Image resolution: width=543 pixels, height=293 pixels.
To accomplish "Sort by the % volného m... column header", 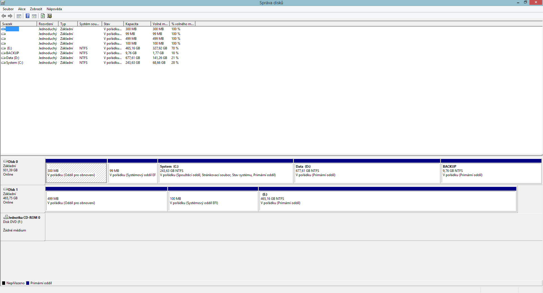I will click(182, 24).
